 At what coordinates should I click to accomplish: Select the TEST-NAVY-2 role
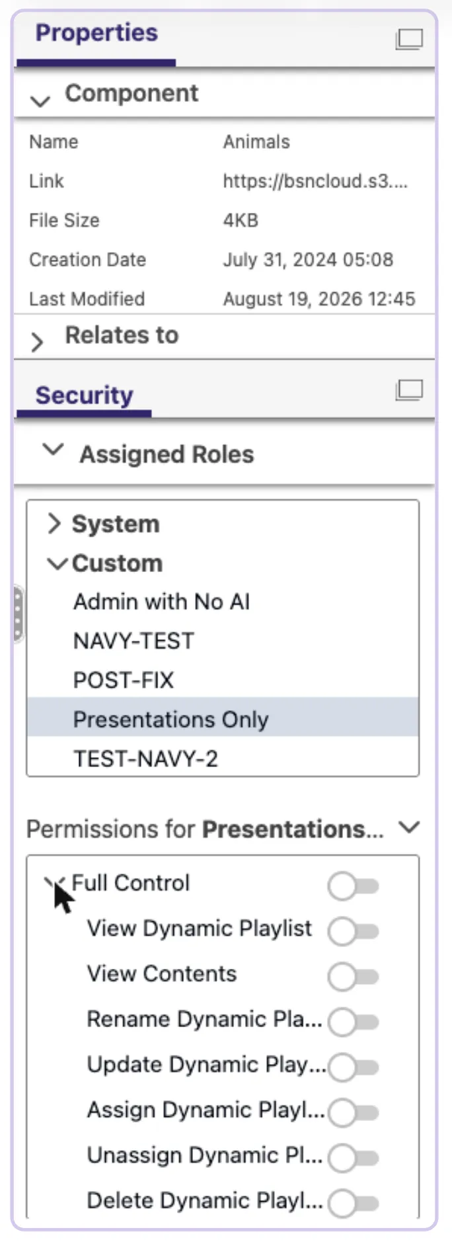145,759
